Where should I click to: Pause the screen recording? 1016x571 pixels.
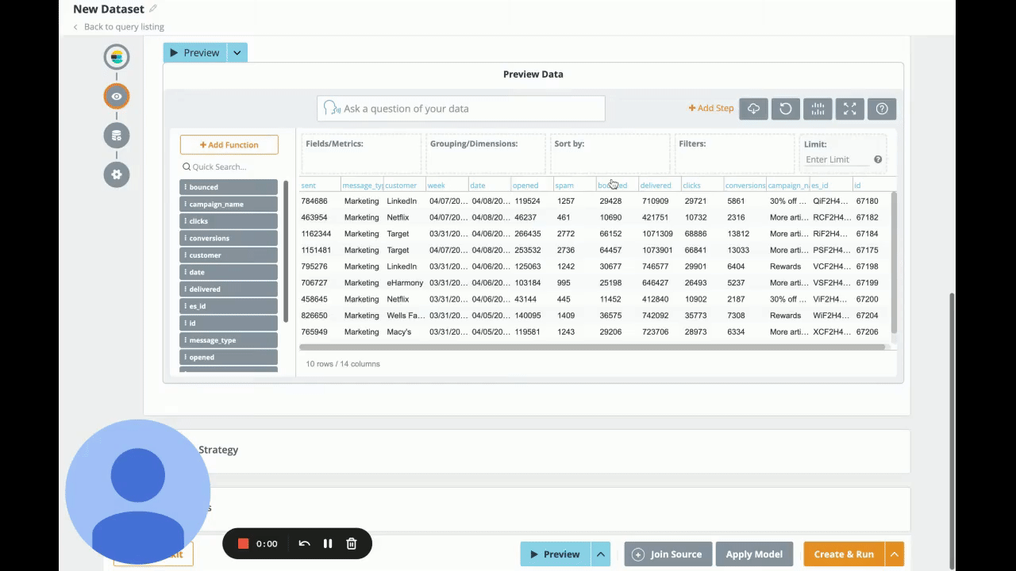tap(328, 543)
